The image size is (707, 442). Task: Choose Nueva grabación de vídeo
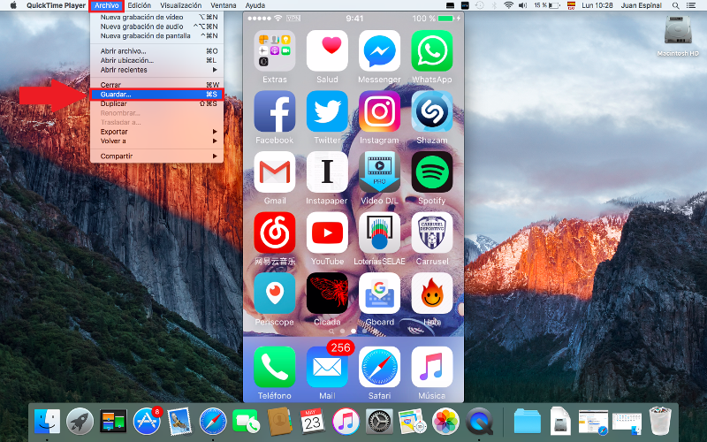[156, 17]
